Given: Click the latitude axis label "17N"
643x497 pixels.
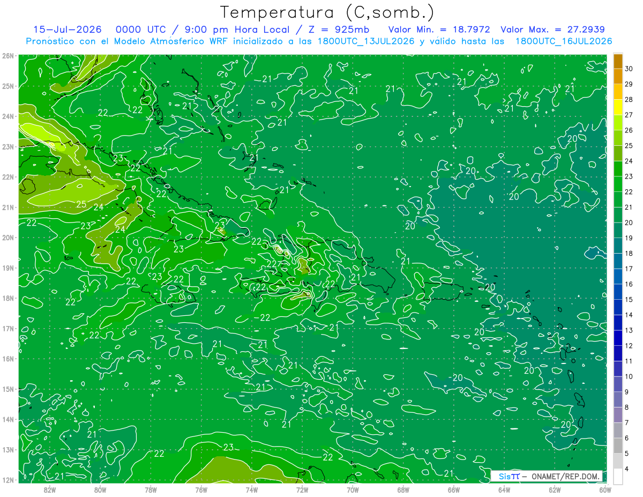Looking at the screenshot, I should pos(8,328).
